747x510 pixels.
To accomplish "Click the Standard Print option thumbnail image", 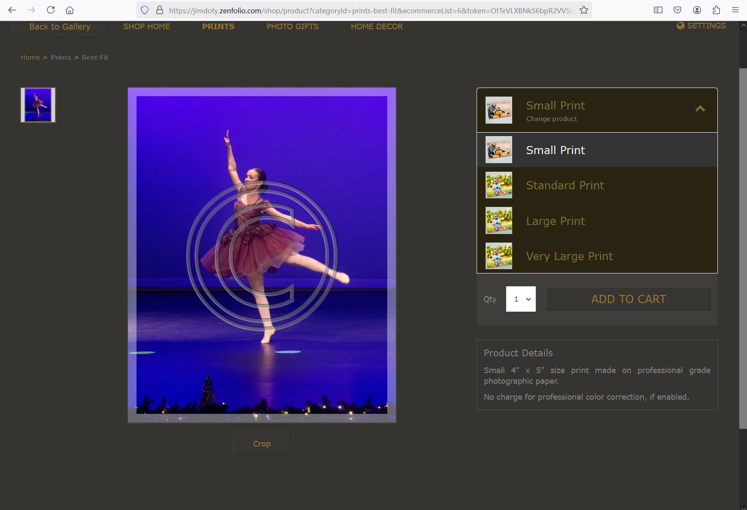I will (x=499, y=185).
